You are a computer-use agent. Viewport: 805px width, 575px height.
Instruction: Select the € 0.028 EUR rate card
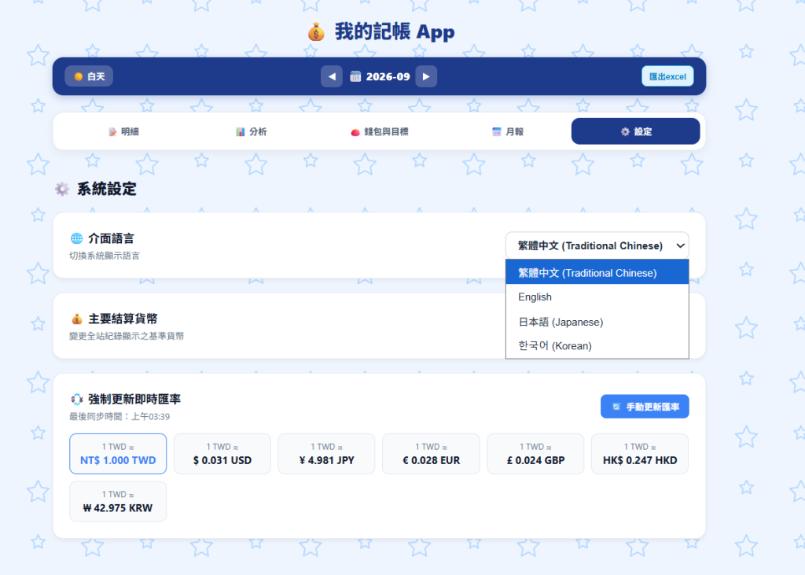pyautogui.click(x=432, y=454)
